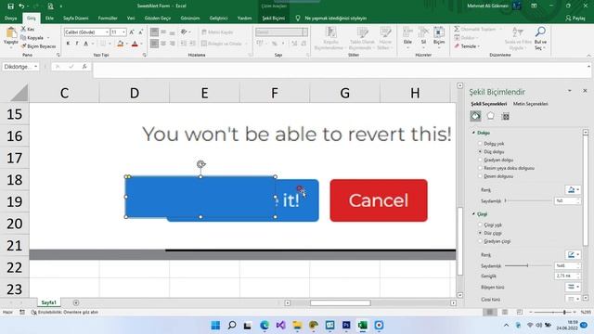Add a new sheet with plus icon

76,302
